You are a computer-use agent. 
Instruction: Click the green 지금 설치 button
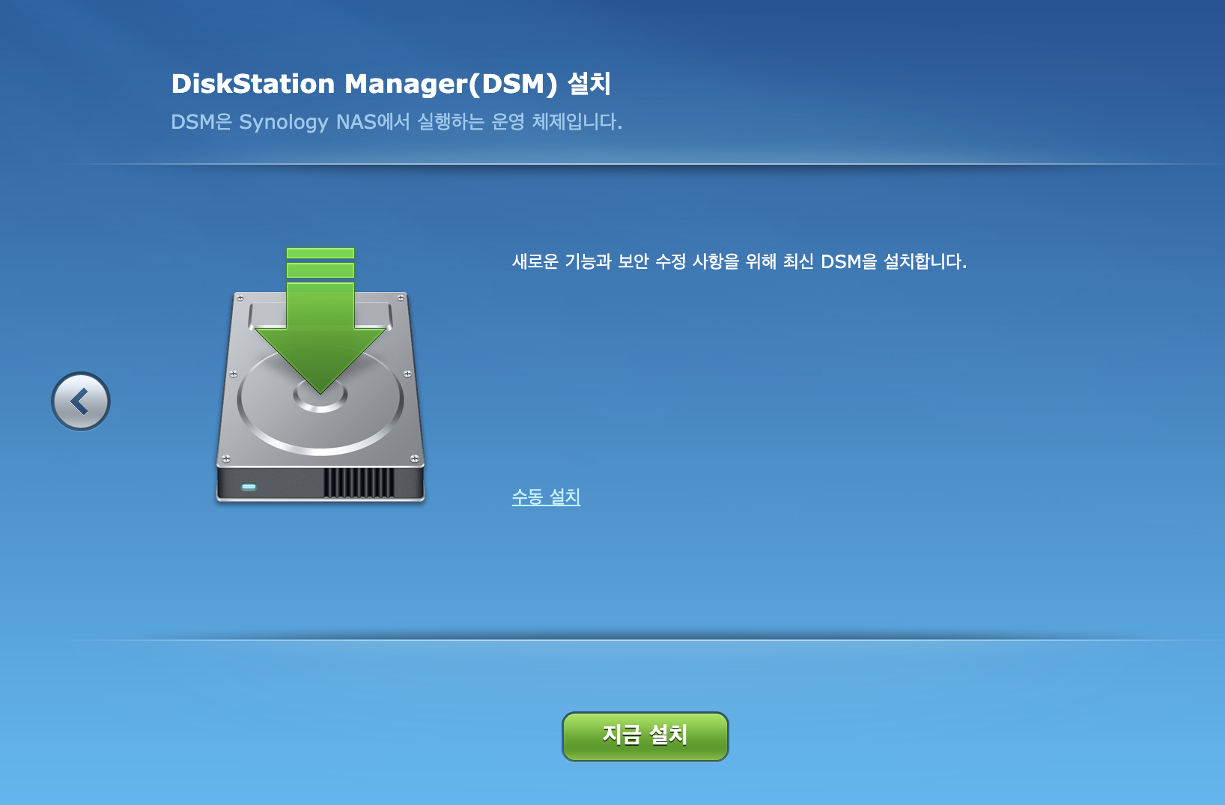(645, 736)
